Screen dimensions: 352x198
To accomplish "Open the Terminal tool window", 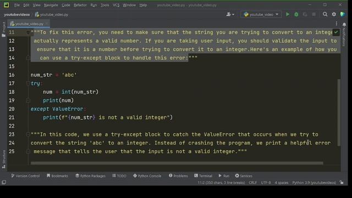I will [203, 176].
